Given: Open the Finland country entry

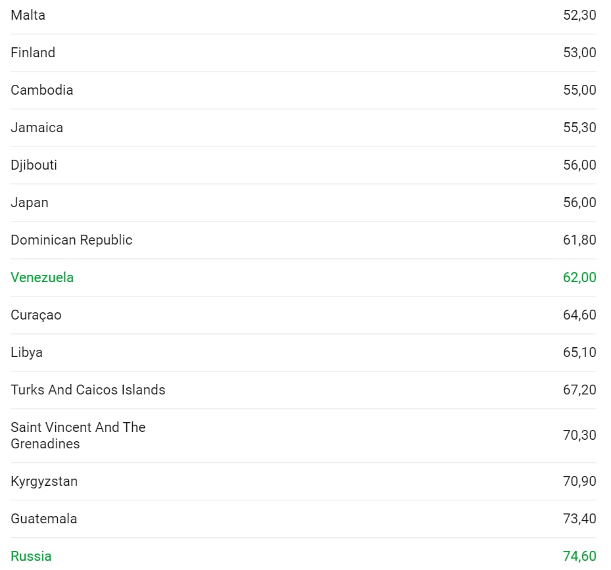Looking at the screenshot, I should click(x=303, y=53).
